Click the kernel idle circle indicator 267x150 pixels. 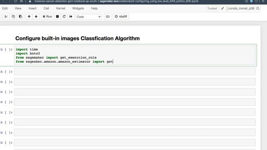pyautogui.click(x=258, y=8)
